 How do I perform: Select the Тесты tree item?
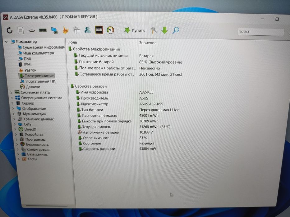coord(32,159)
